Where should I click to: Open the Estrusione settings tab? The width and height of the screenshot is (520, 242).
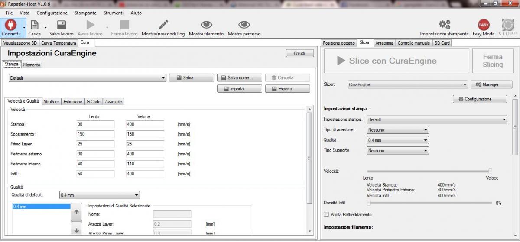coord(73,102)
